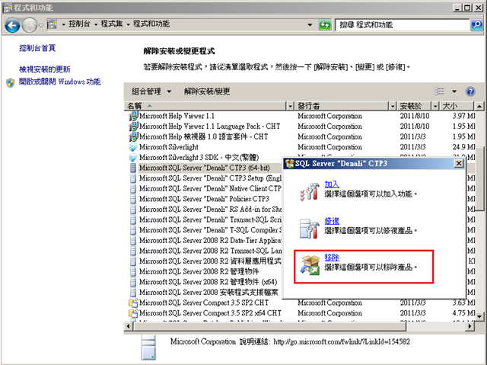Click the blue help question mark icon
Image resolution: width=487 pixels, height=365 pixels.
tap(470, 91)
